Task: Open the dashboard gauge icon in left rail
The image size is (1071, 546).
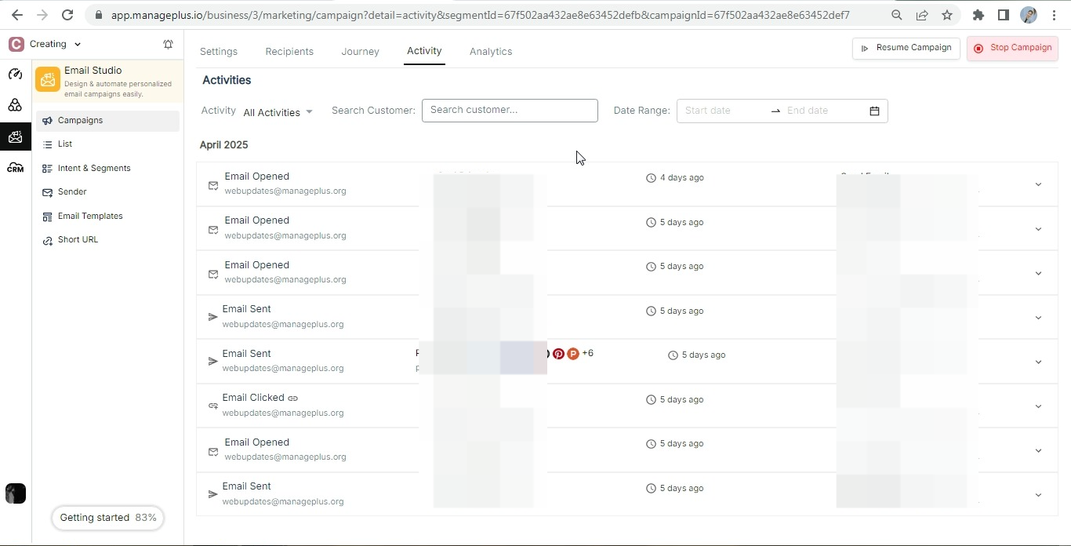Action: pos(15,75)
